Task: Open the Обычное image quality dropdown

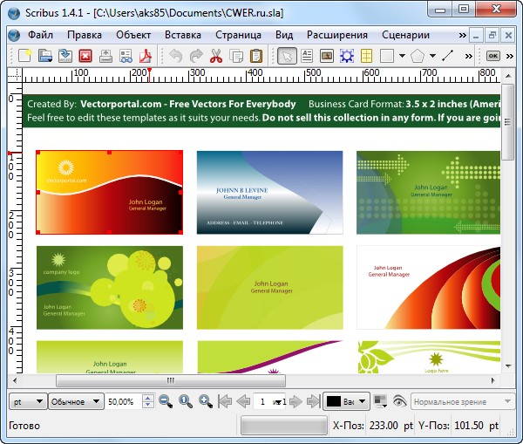Action: [x=74, y=401]
